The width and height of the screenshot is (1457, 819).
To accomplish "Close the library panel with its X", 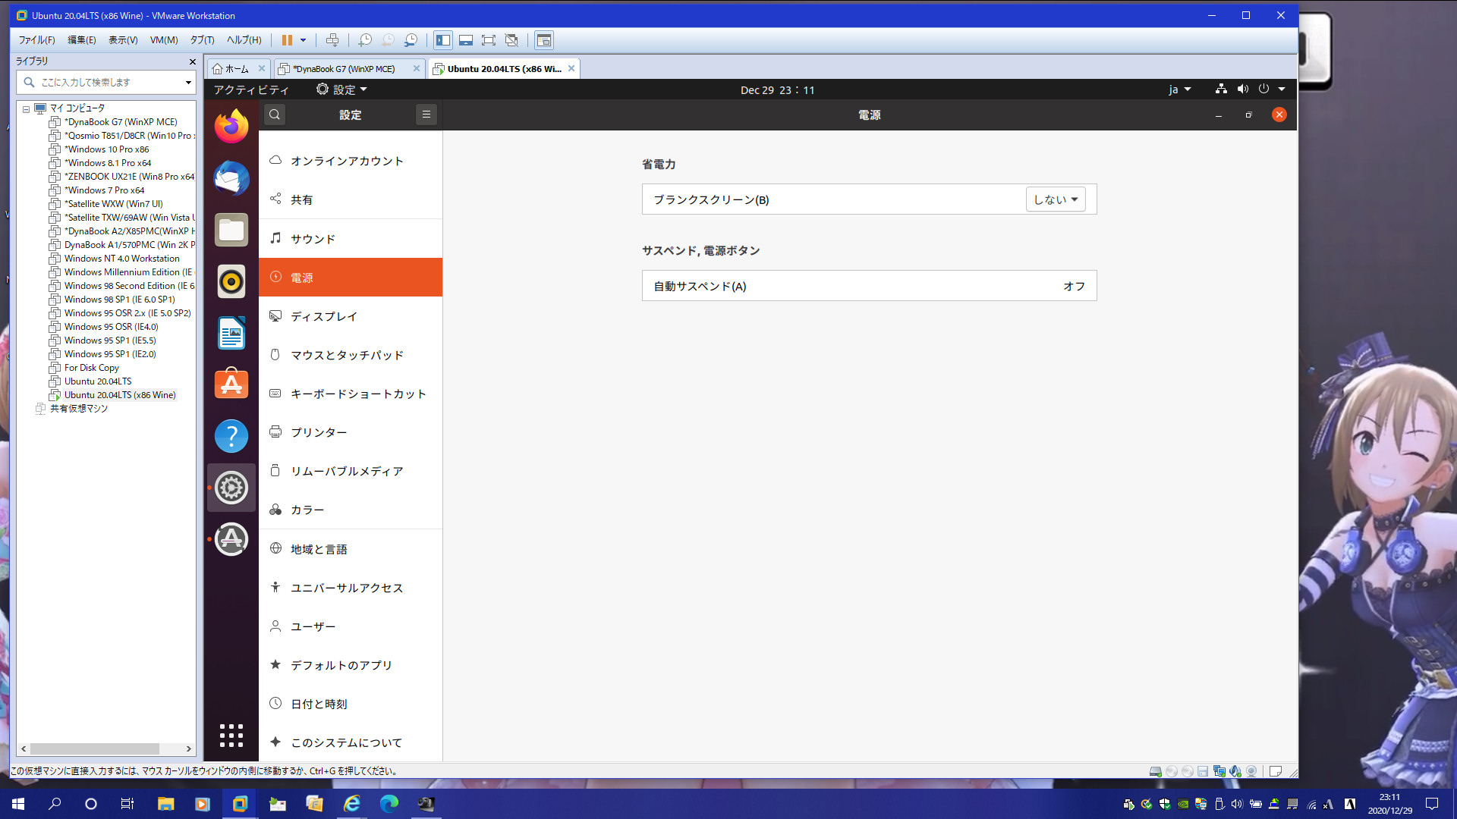I will tap(192, 61).
